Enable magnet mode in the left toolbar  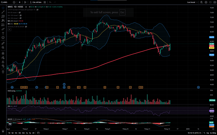tap(3, 53)
